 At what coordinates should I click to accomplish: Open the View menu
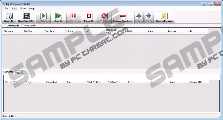23,9
